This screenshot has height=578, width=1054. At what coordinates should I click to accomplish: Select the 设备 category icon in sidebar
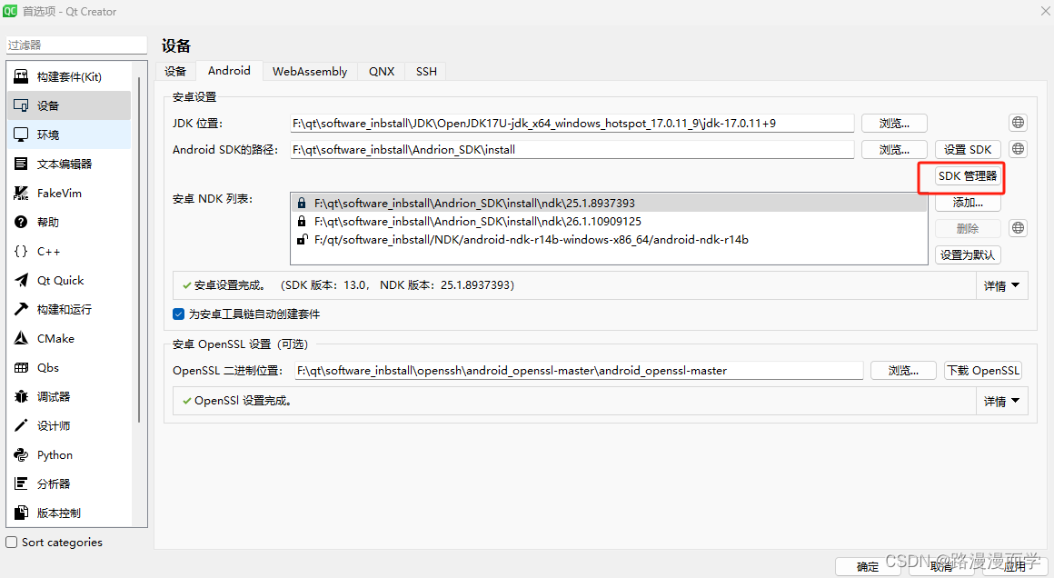click(22, 105)
